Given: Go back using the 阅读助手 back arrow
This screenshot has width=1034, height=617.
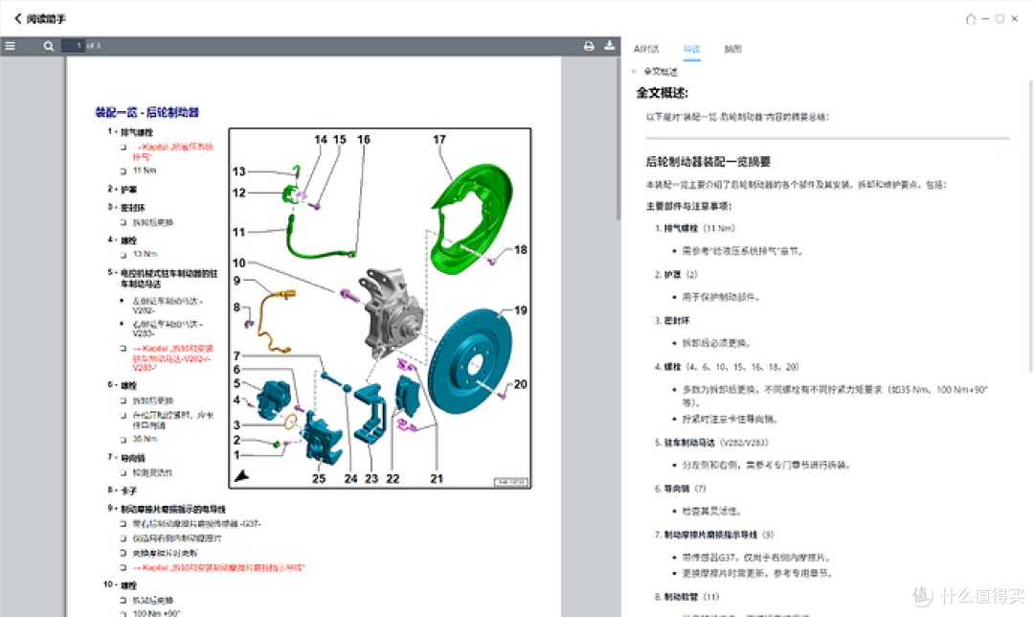Looking at the screenshot, I should pos(18,18).
